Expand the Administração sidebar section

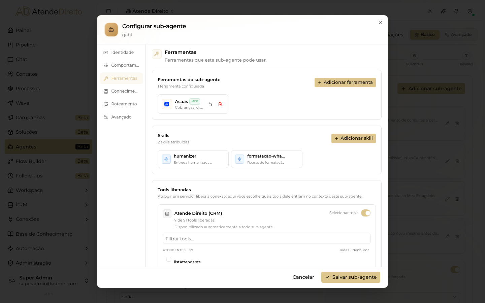48,263
